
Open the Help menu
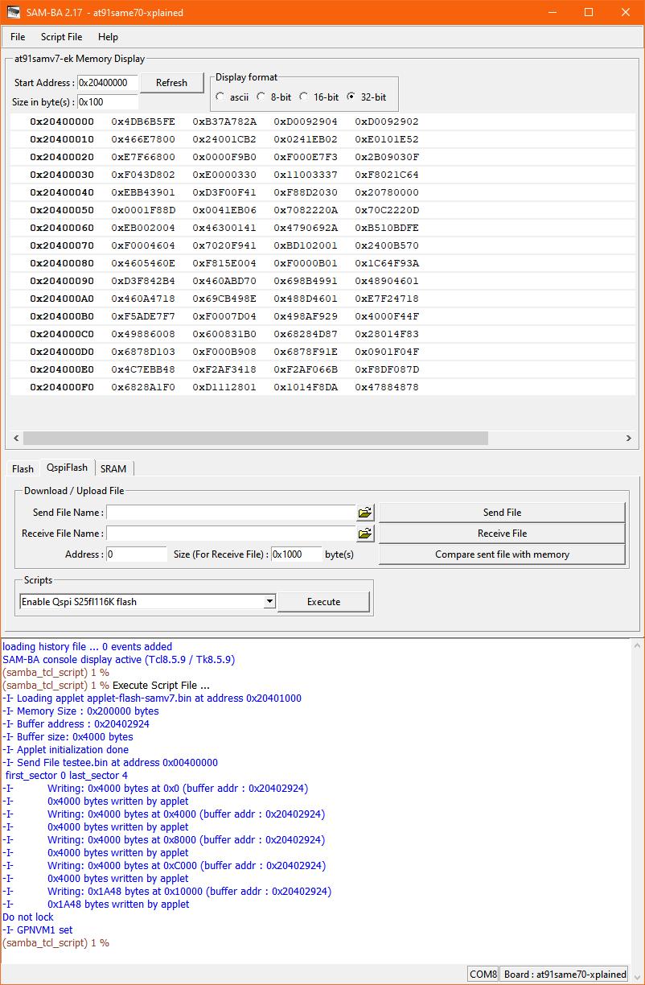tap(107, 36)
